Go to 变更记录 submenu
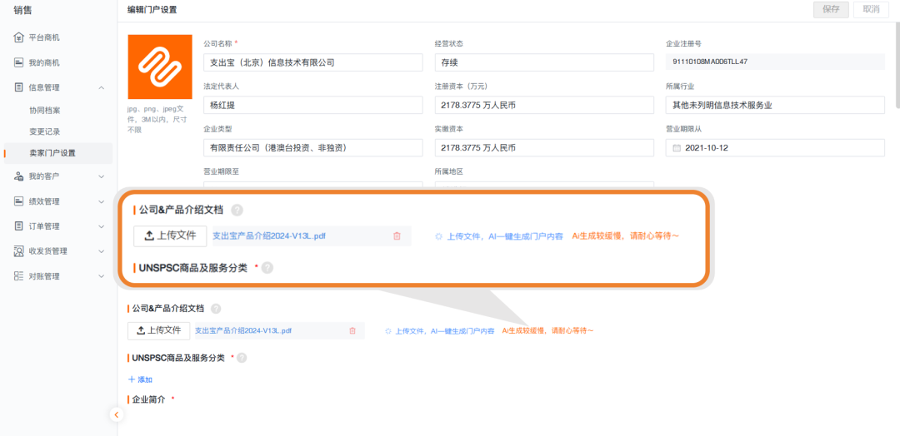900x436 pixels. click(x=45, y=131)
